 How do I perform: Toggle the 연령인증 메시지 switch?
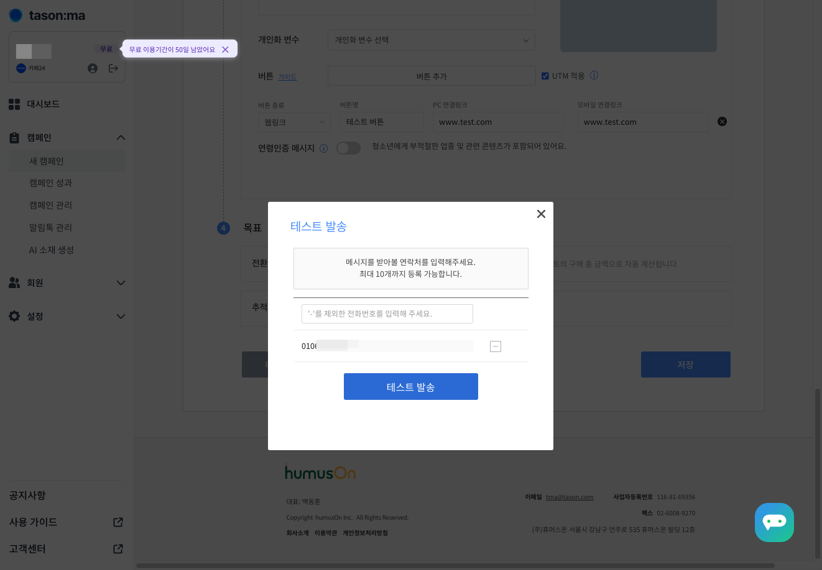click(348, 148)
